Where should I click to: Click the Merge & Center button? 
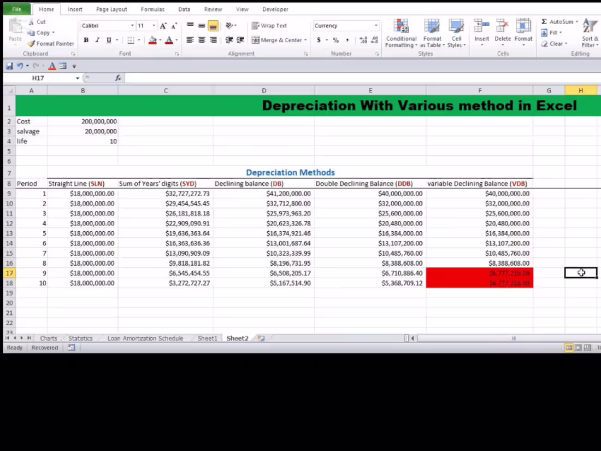tap(279, 40)
